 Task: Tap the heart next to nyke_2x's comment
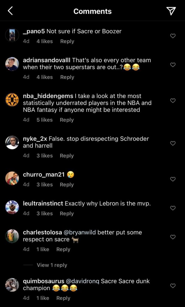(173, 143)
